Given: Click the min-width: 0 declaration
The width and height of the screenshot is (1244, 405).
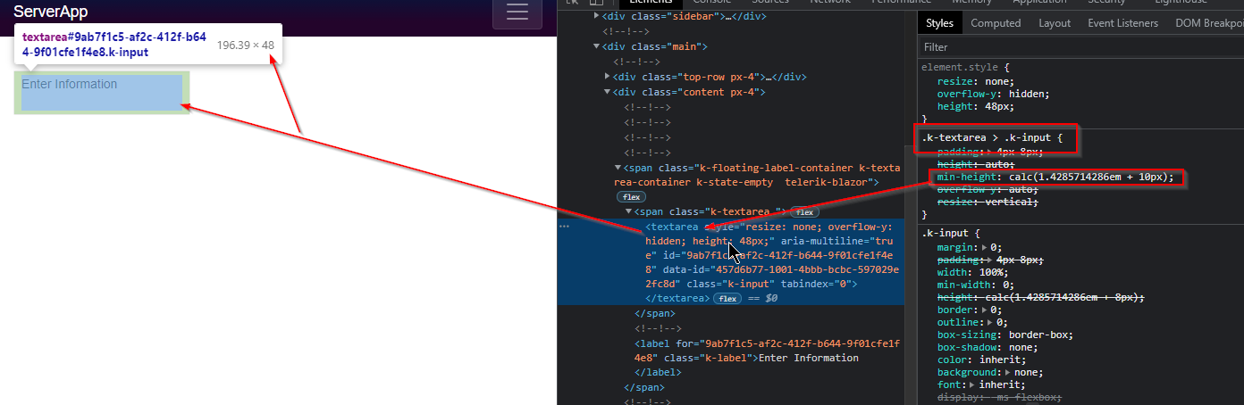Looking at the screenshot, I should point(977,285).
